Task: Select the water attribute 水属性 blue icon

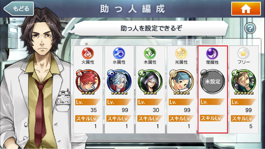Action: pos(119,53)
